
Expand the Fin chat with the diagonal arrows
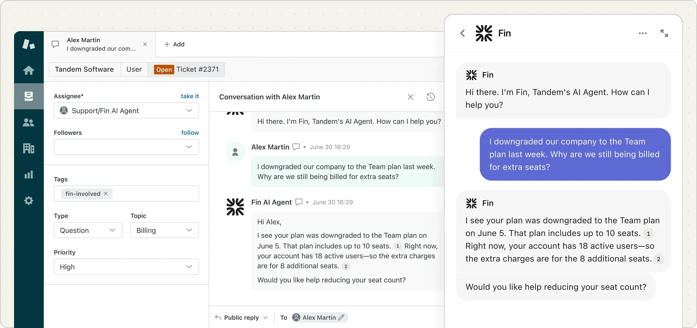pyautogui.click(x=664, y=33)
